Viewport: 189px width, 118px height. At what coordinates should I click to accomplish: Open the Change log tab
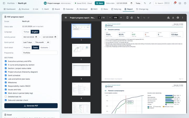[142, 9]
